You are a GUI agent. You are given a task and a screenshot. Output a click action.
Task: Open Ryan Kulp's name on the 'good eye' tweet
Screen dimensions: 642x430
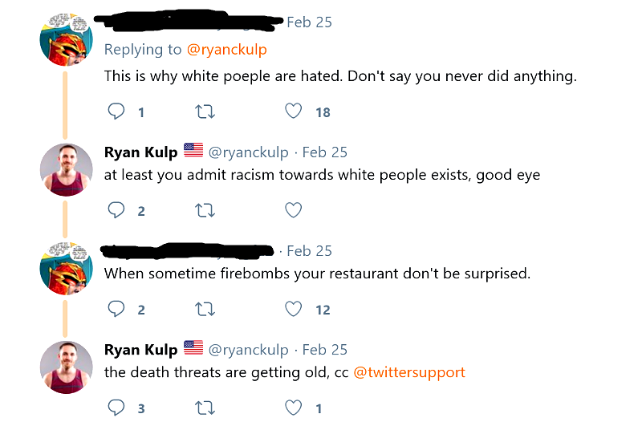pos(140,152)
